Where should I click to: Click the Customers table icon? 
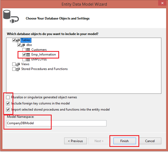pos(28,50)
